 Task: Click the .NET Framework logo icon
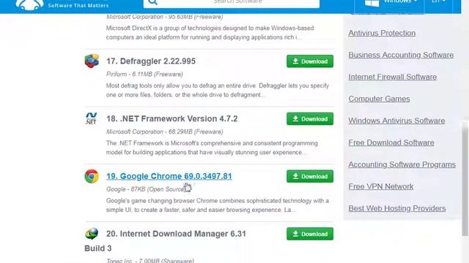91,118
